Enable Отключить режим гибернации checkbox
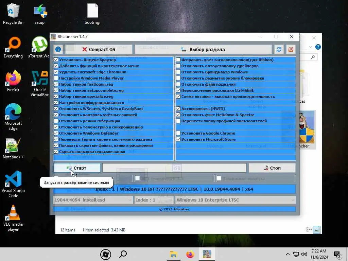This screenshot has height=261, width=348. (56, 121)
